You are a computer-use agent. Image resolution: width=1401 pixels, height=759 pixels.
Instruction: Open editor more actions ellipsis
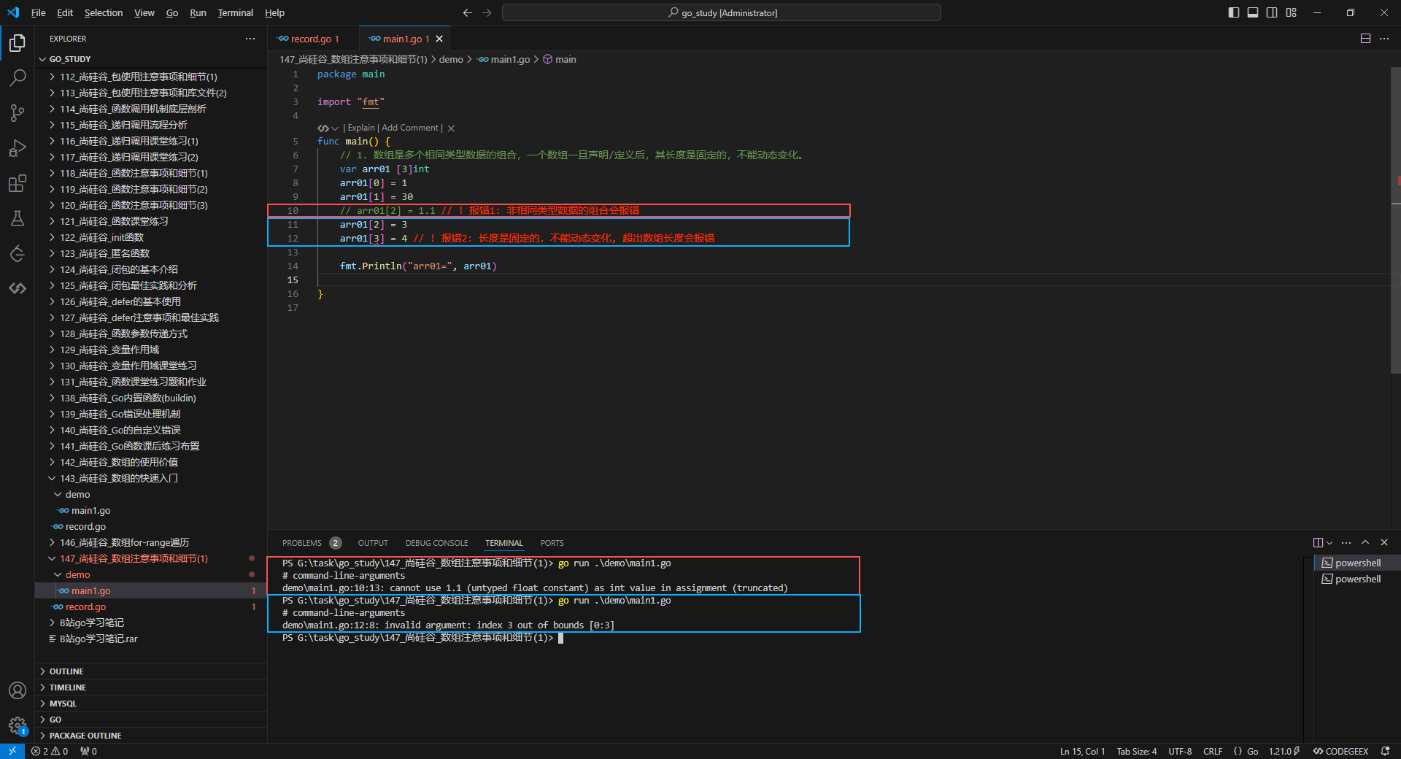pos(1384,39)
